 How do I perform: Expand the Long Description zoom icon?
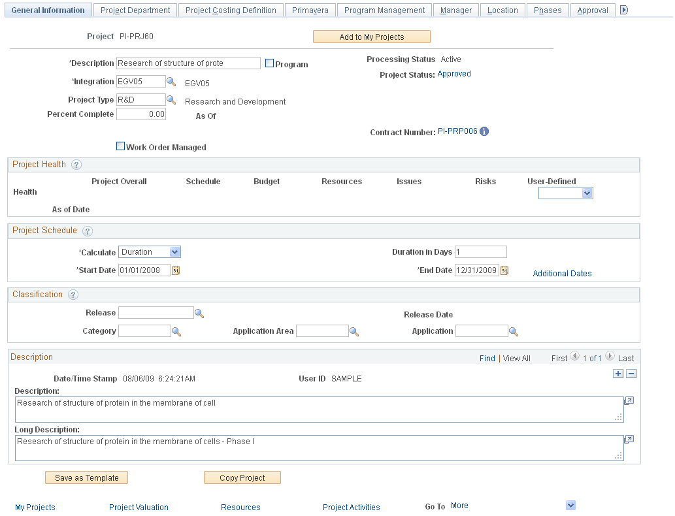tap(628, 439)
